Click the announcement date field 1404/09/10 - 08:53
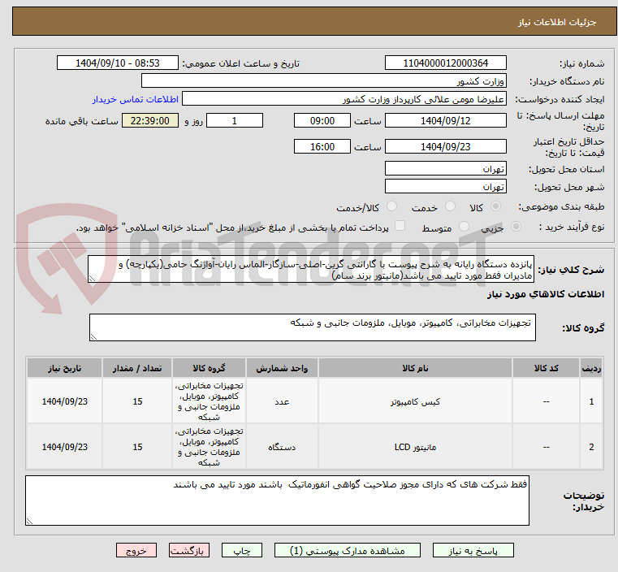The width and height of the screenshot is (618, 572). [118, 63]
